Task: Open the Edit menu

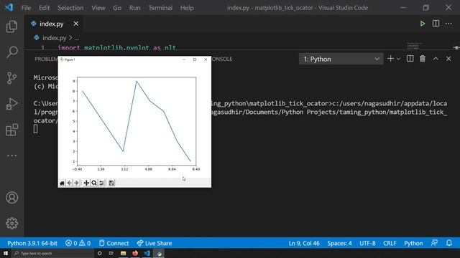Action: 45,8
